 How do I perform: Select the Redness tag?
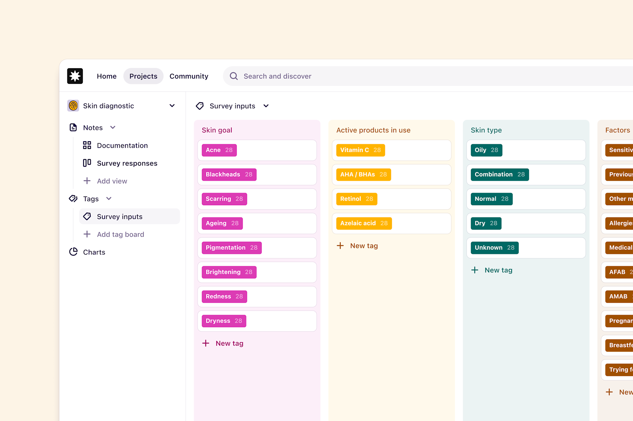tap(224, 296)
